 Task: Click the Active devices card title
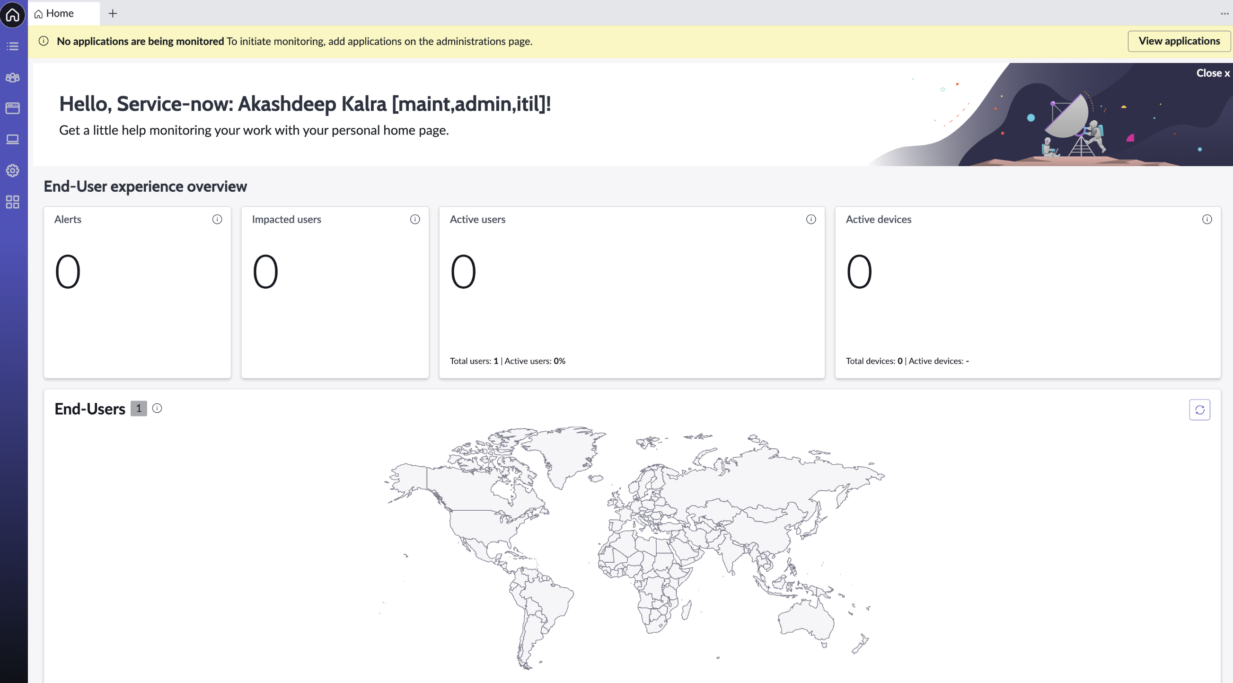(x=878, y=219)
